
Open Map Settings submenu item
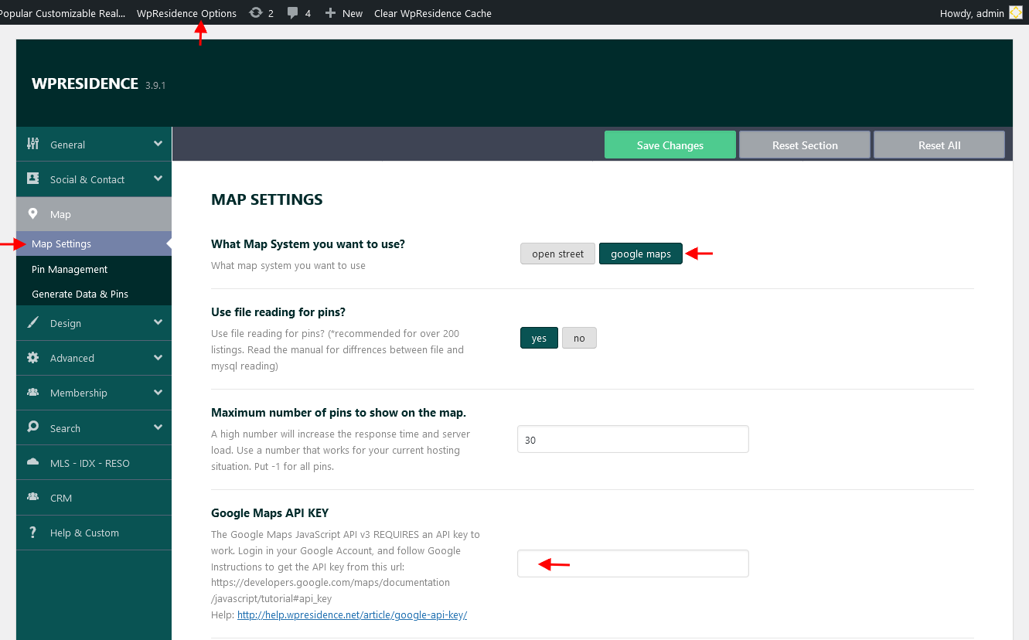(x=94, y=243)
